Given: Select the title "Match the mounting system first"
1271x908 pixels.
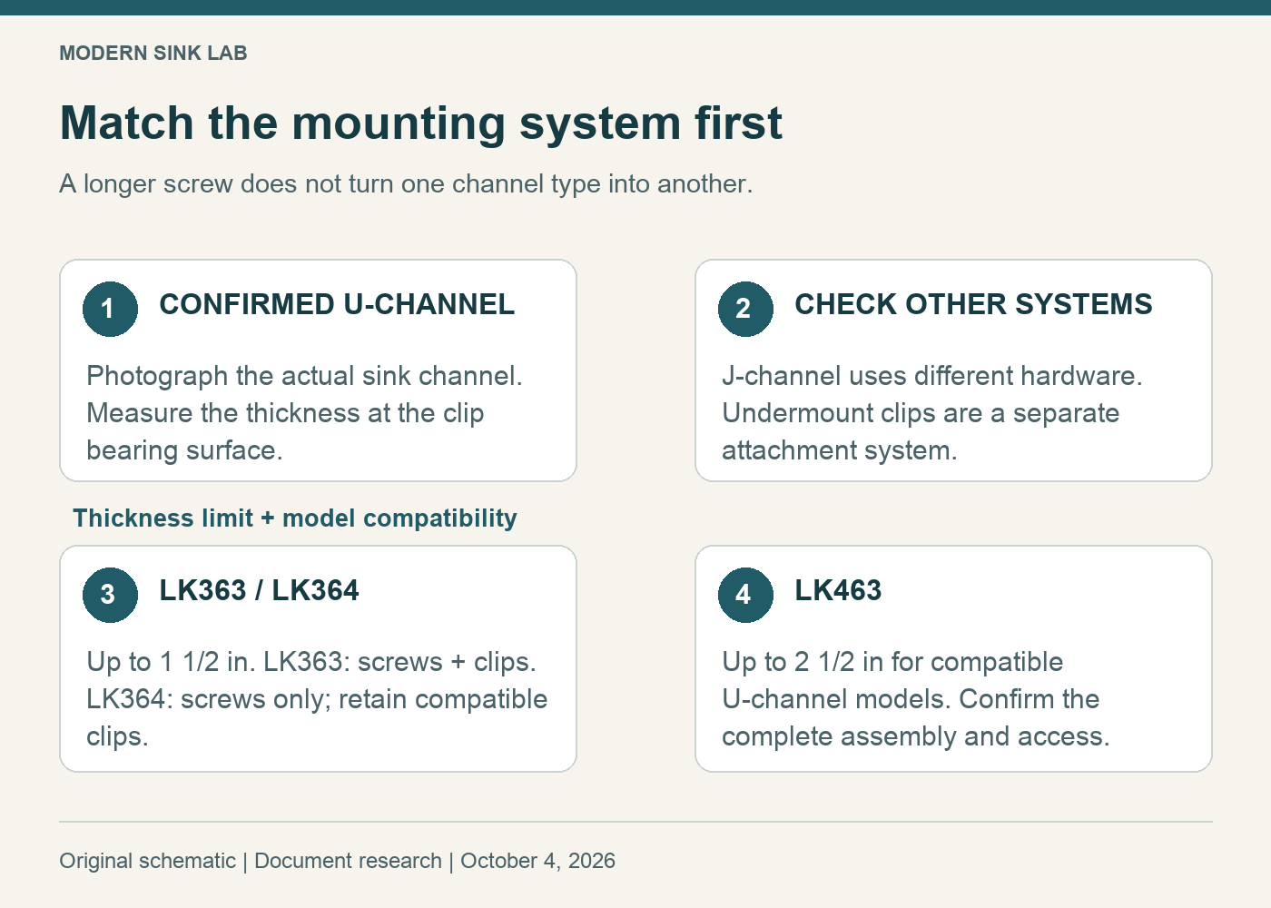Looking at the screenshot, I should 420,123.
